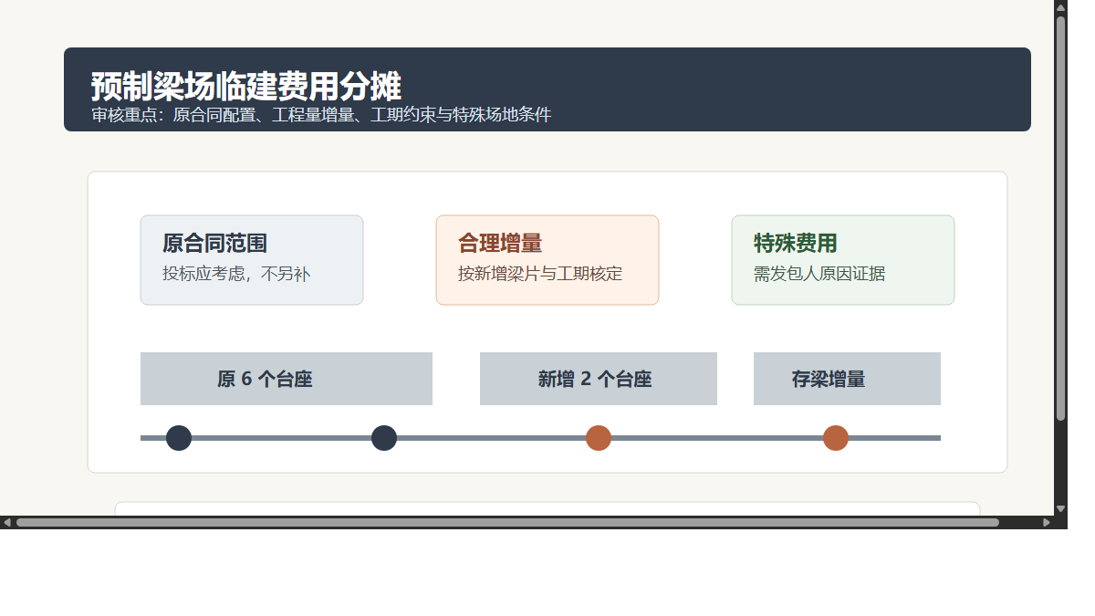Click the first orange timeline dot
The image size is (1095, 616).
(x=599, y=438)
